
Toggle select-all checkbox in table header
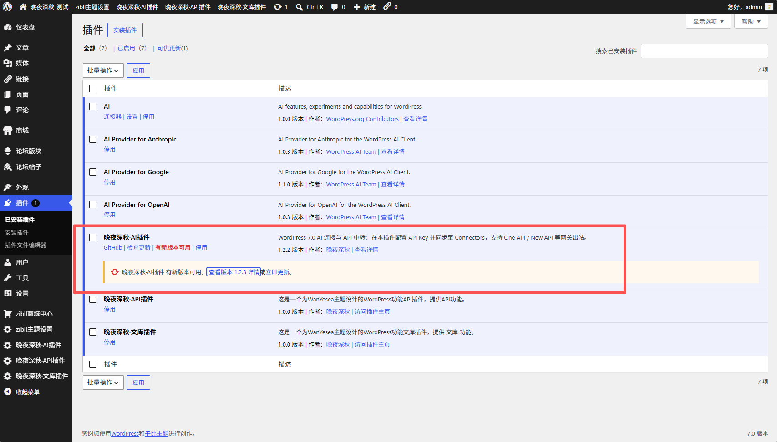pos(93,89)
